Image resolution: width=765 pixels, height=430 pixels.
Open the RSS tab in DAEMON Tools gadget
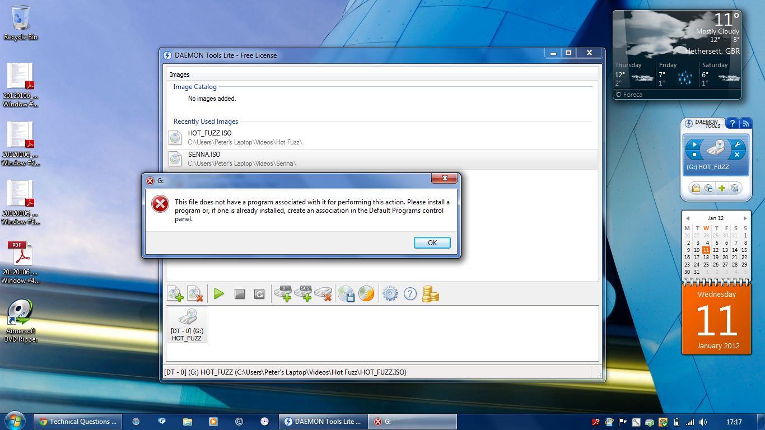coord(745,124)
